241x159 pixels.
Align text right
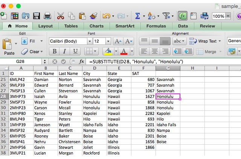coord(165,51)
